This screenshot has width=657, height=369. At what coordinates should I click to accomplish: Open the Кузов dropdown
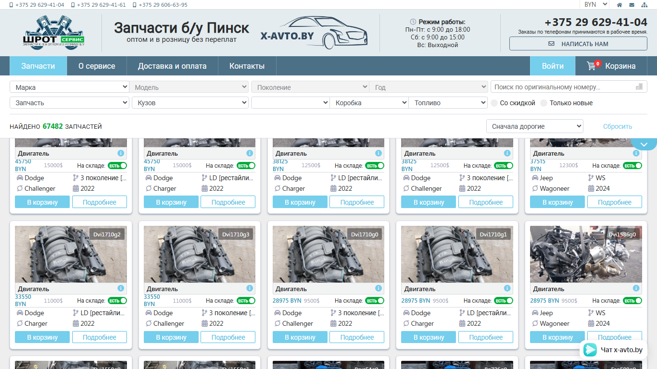190,103
